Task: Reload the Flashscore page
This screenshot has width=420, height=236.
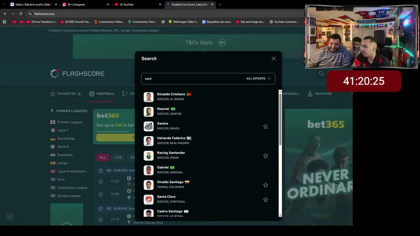Action: 21,14
